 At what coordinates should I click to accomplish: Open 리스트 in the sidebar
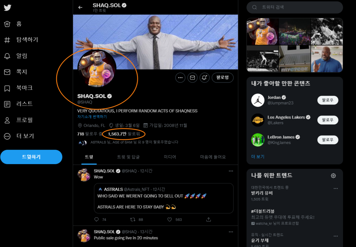coord(18,104)
